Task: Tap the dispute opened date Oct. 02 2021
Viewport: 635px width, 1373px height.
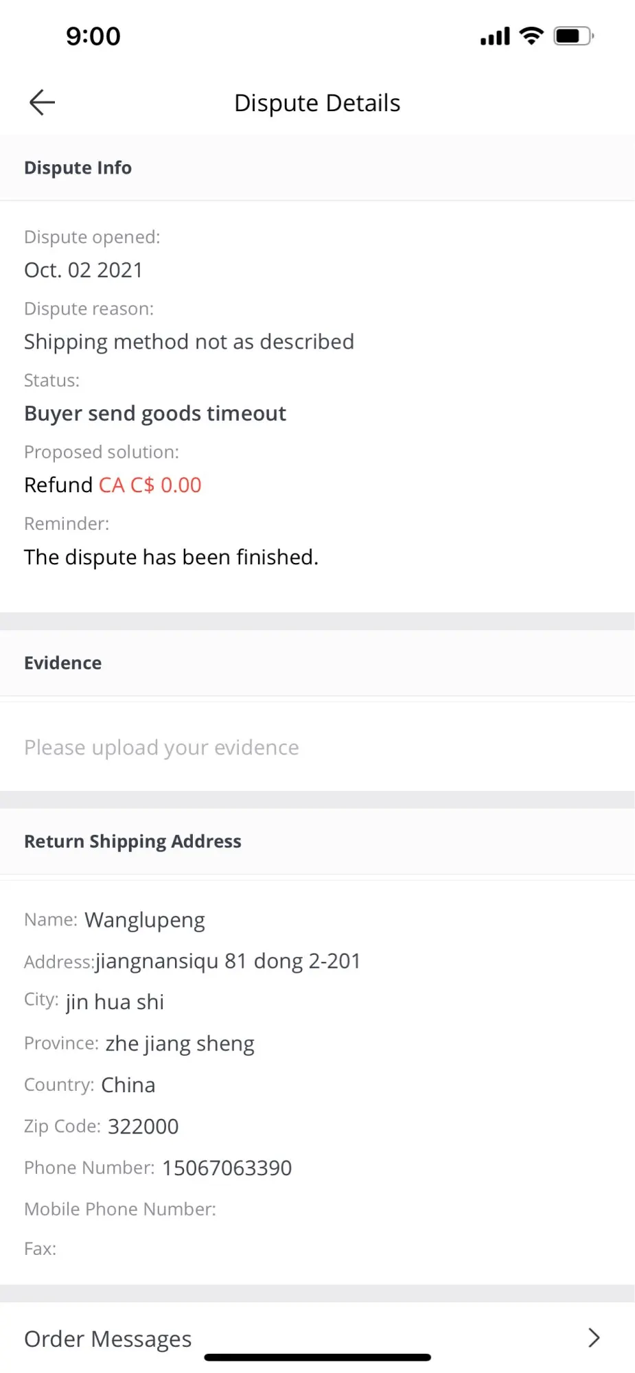Action: click(x=83, y=270)
